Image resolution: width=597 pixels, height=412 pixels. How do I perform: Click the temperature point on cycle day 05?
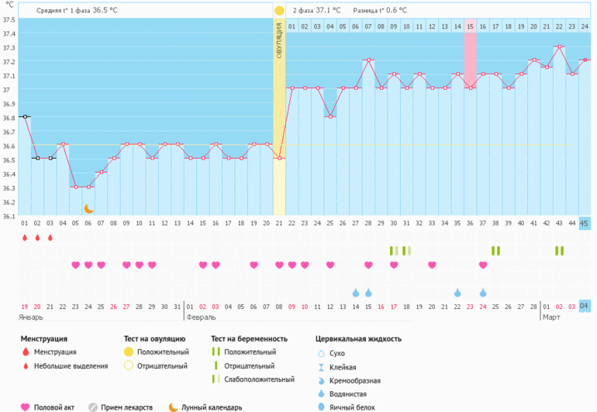click(75, 187)
